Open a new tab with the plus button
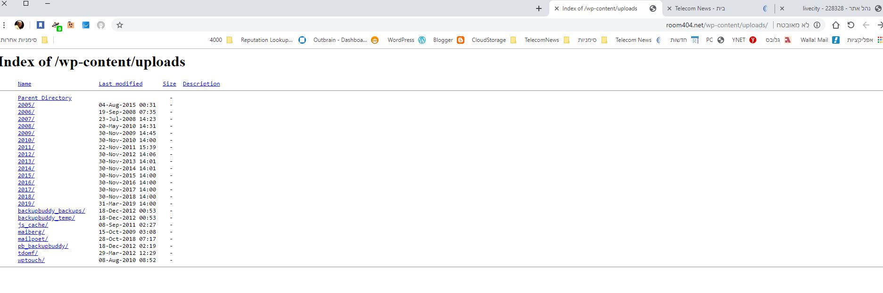Image resolution: width=883 pixels, height=293 pixels. pos(539,8)
